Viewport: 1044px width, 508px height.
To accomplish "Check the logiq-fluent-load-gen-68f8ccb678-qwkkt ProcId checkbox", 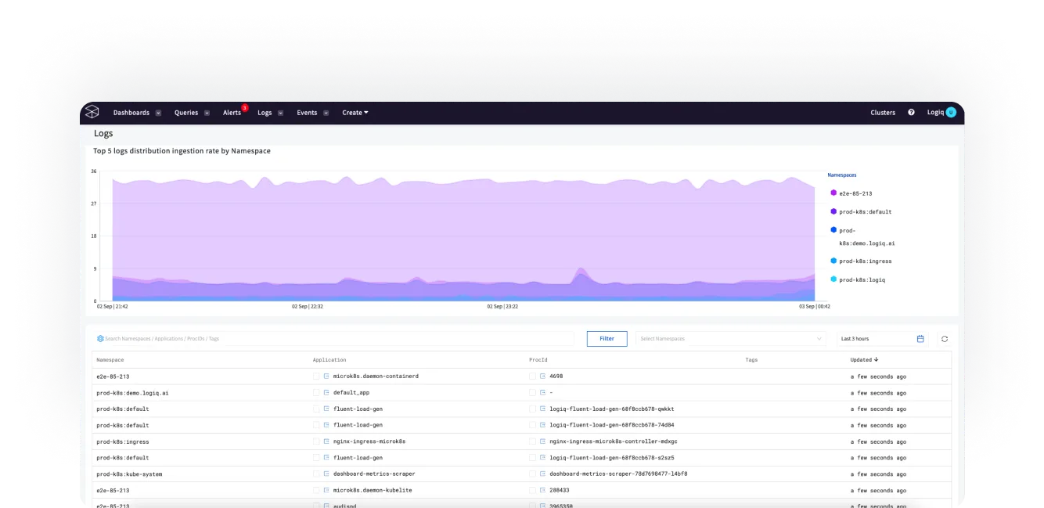I will pyautogui.click(x=532, y=409).
